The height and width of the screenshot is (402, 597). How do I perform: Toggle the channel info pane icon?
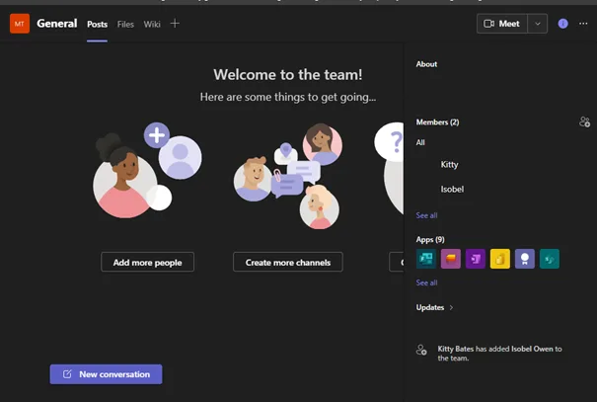tap(562, 24)
